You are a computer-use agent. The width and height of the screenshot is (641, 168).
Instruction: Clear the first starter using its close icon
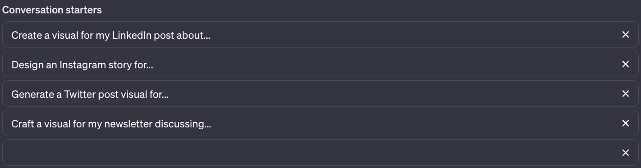click(x=626, y=35)
